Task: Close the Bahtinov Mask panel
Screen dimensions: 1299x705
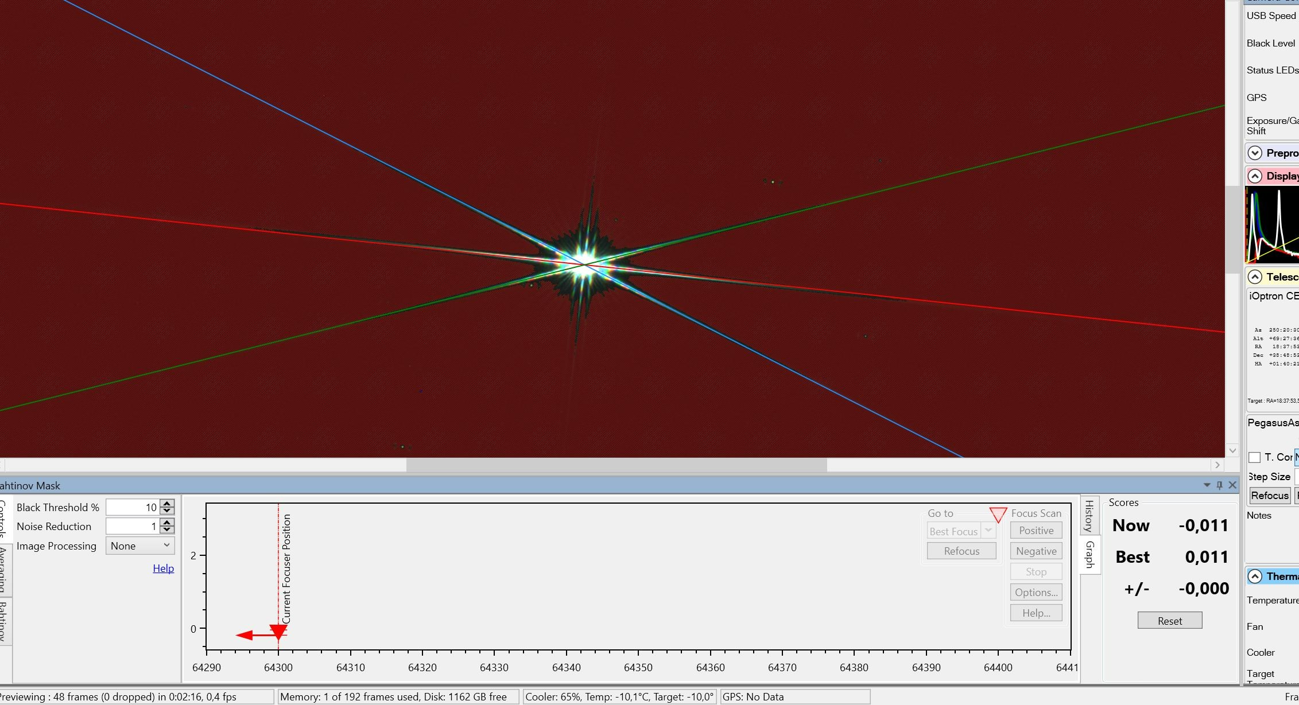Action: 1232,485
